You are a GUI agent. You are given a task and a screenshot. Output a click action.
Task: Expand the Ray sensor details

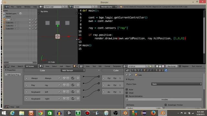[x=27, y=85]
